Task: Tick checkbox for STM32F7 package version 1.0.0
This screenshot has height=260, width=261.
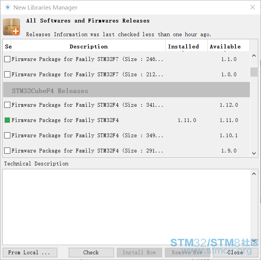Action: click(7, 74)
